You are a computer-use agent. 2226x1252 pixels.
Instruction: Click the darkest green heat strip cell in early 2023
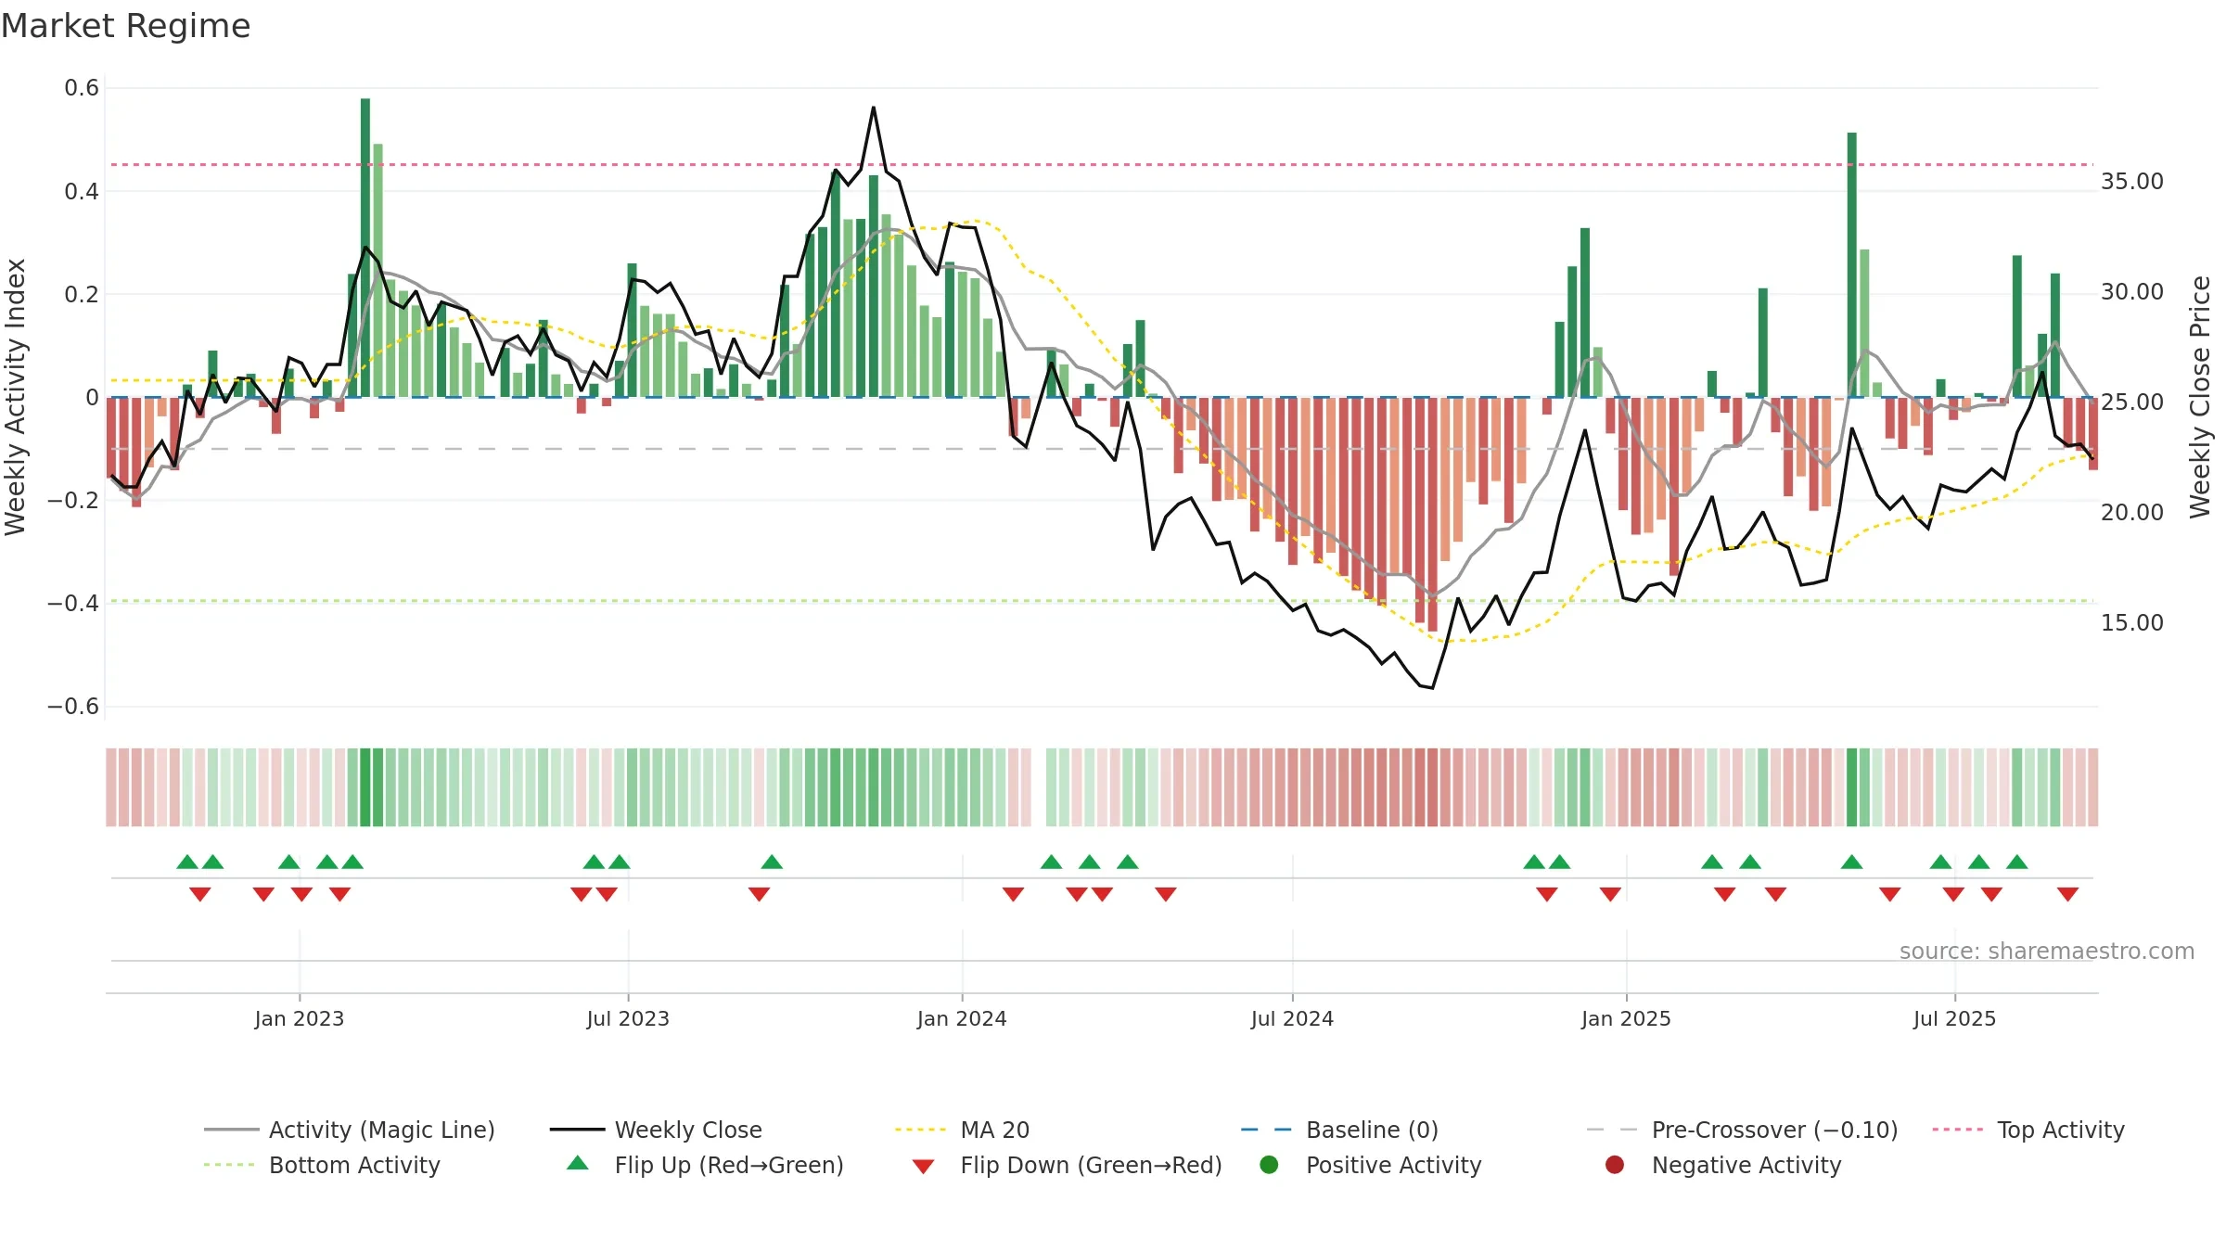(365, 787)
